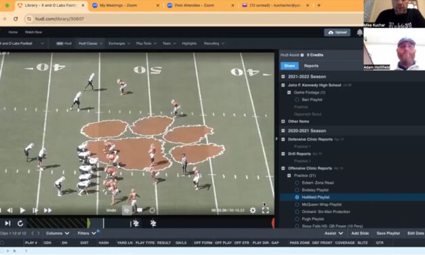The height and width of the screenshot is (255, 425).
Task: Collapse Drill Reports node
Action: [283, 154]
